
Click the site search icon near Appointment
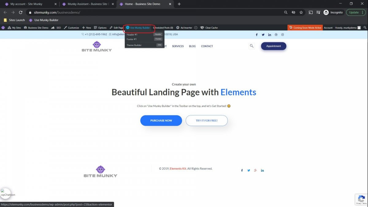click(x=252, y=46)
